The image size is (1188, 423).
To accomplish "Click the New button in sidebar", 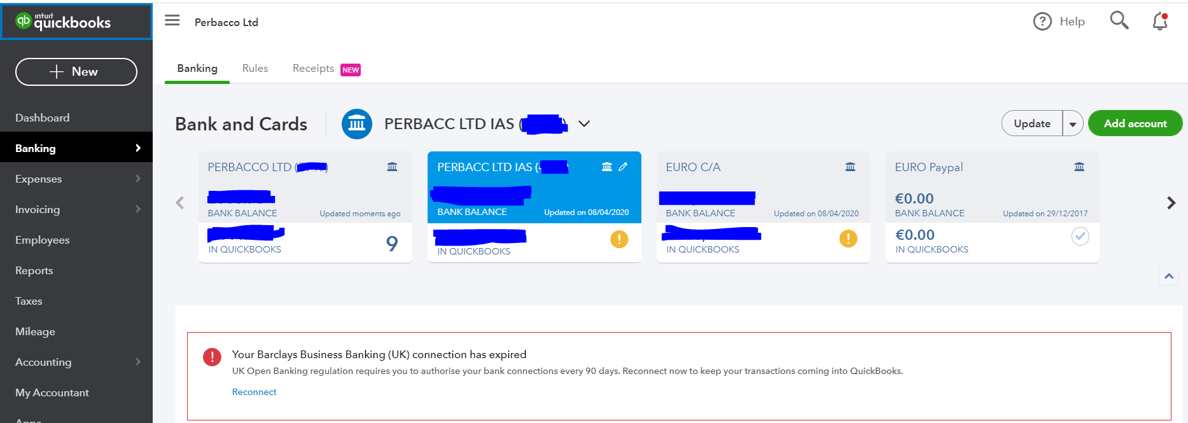I will [76, 72].
